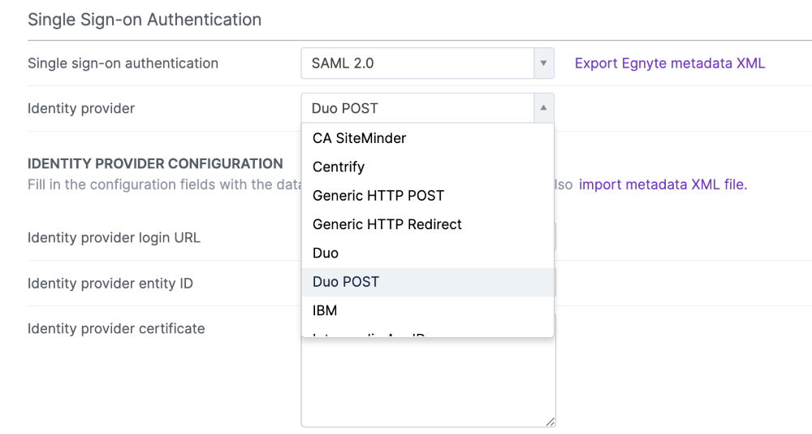Image resolution: width=812 pixels, height=434 pixels.
Task: Grab the certificate textarea resize handle
Action: click(551, 422)
